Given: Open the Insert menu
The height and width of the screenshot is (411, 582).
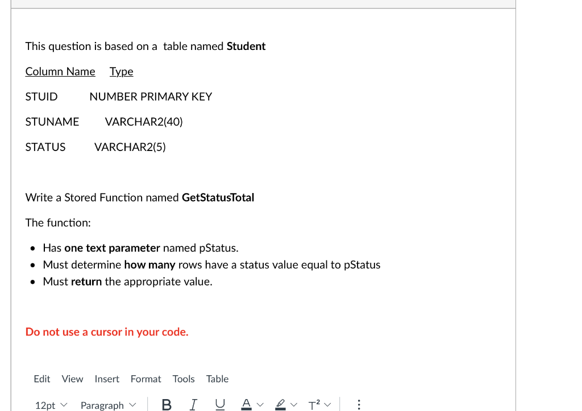Looking at the screenshot, I should (x=107, y=379).
